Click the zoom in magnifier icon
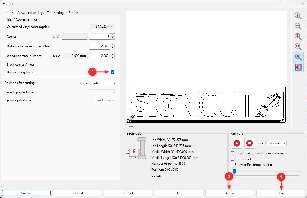Image resolution: width=307 pixels, height=198 pixels. coord(298,16)
